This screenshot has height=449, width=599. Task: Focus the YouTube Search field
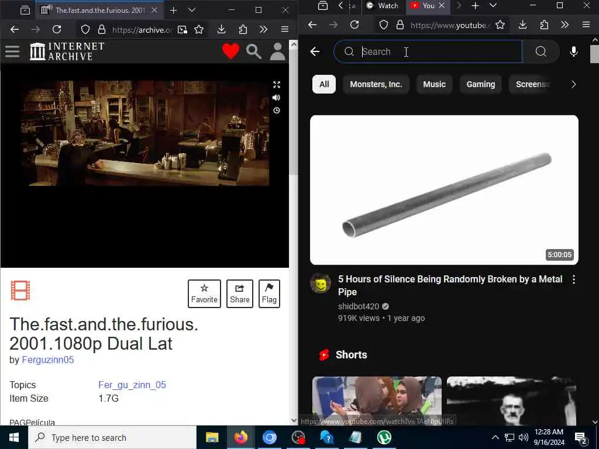click(x=428, y=51)
